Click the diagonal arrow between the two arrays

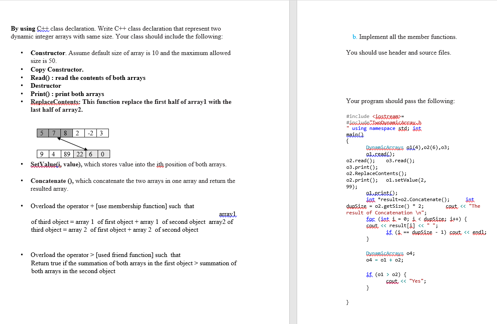[72, 144]
